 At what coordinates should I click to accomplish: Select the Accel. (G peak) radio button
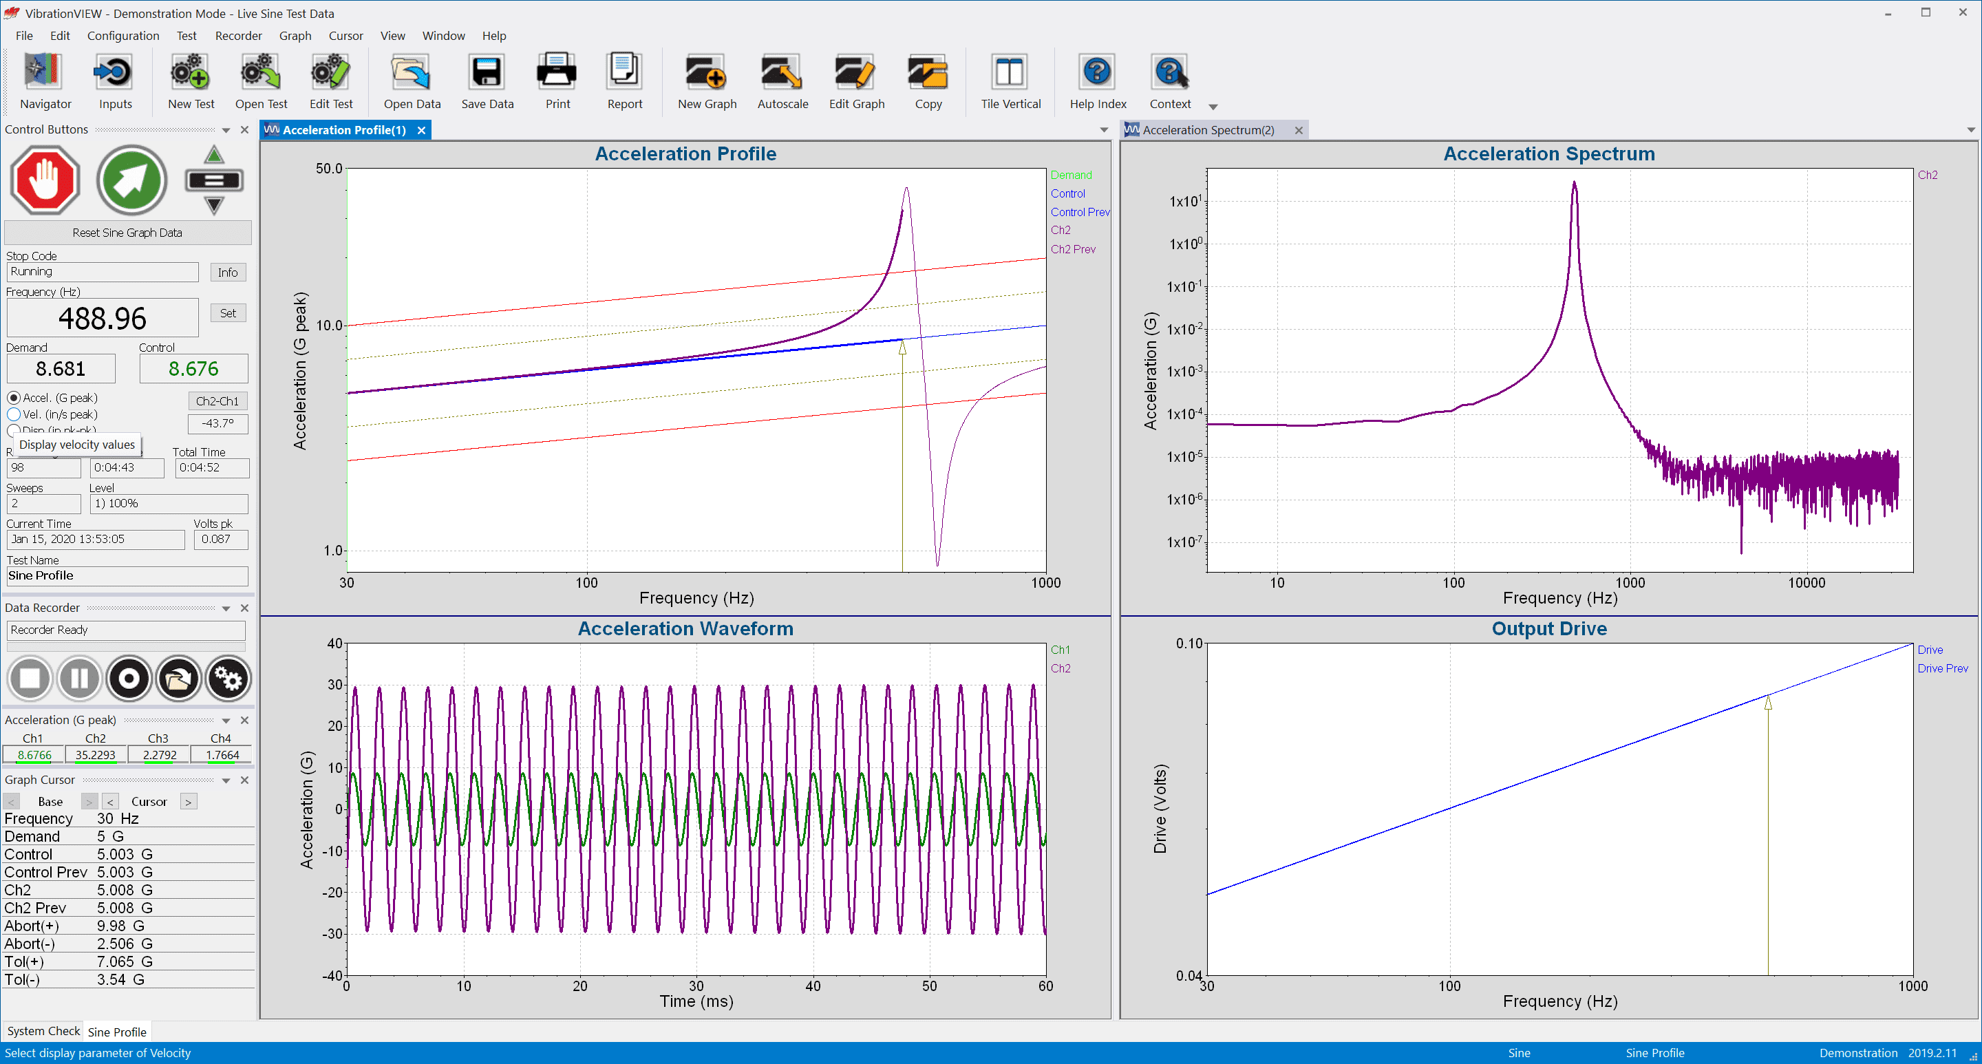pyautogui.click(x=14, y=398)
